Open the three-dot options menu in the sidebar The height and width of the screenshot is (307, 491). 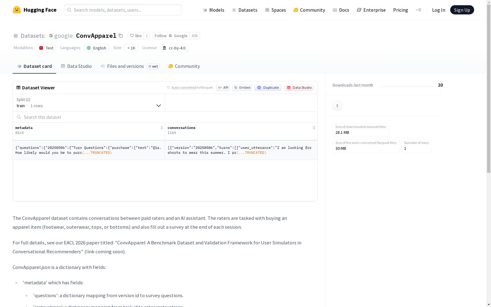tap(337, 106)
